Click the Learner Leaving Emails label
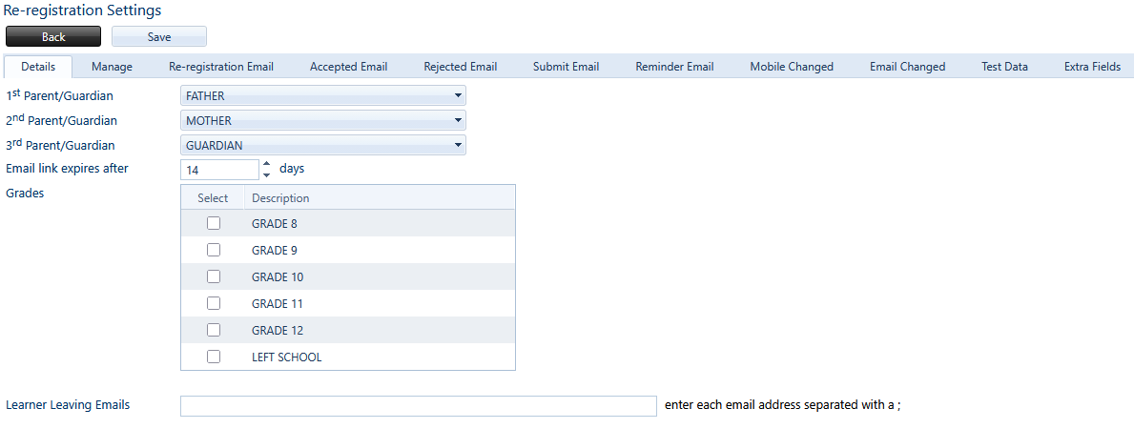Image resolution: width=1134 pixels, height=429 pixels. 68,405
